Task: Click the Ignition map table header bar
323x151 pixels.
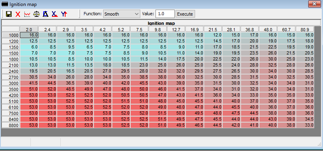Action: click(161, 23)
